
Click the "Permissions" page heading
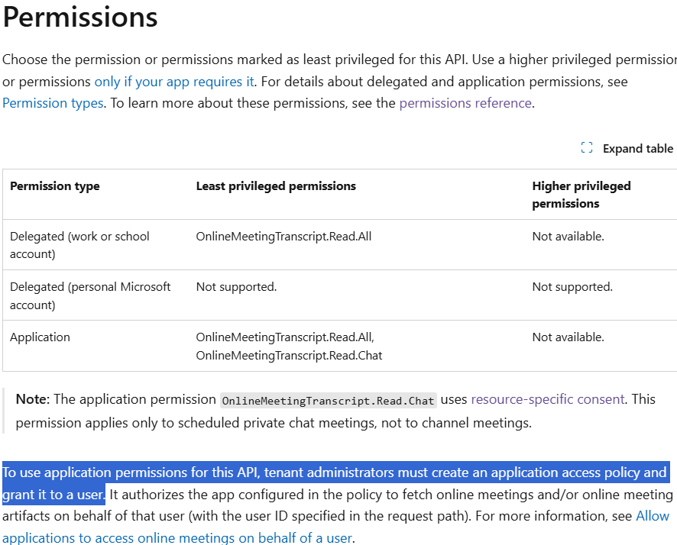(x=80, y=17)
